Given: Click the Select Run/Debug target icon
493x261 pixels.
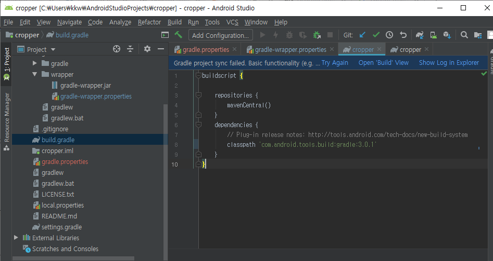Looking at the screenshot, I should (x=165, y=35).
